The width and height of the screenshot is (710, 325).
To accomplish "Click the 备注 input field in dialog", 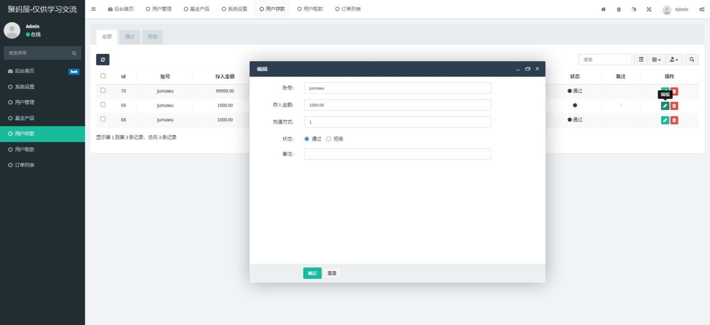I will (397, 154).
